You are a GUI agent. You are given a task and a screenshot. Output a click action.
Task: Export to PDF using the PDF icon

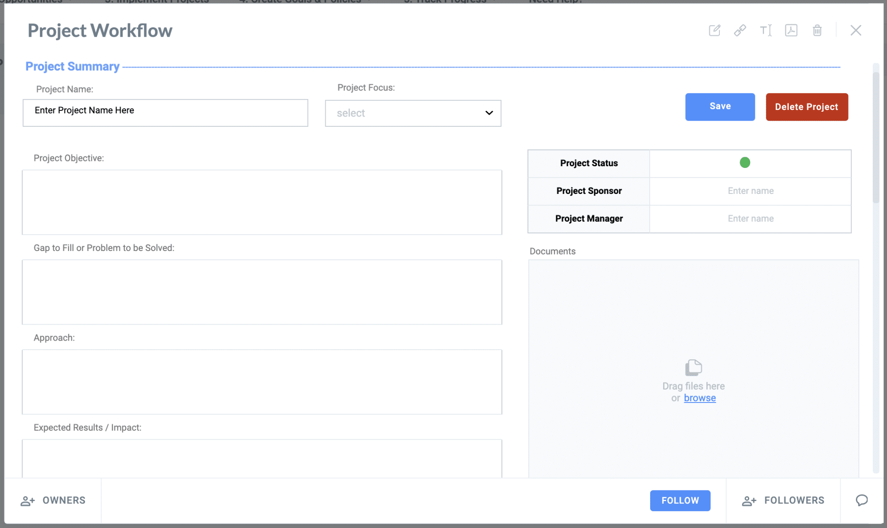pos(791,30)
